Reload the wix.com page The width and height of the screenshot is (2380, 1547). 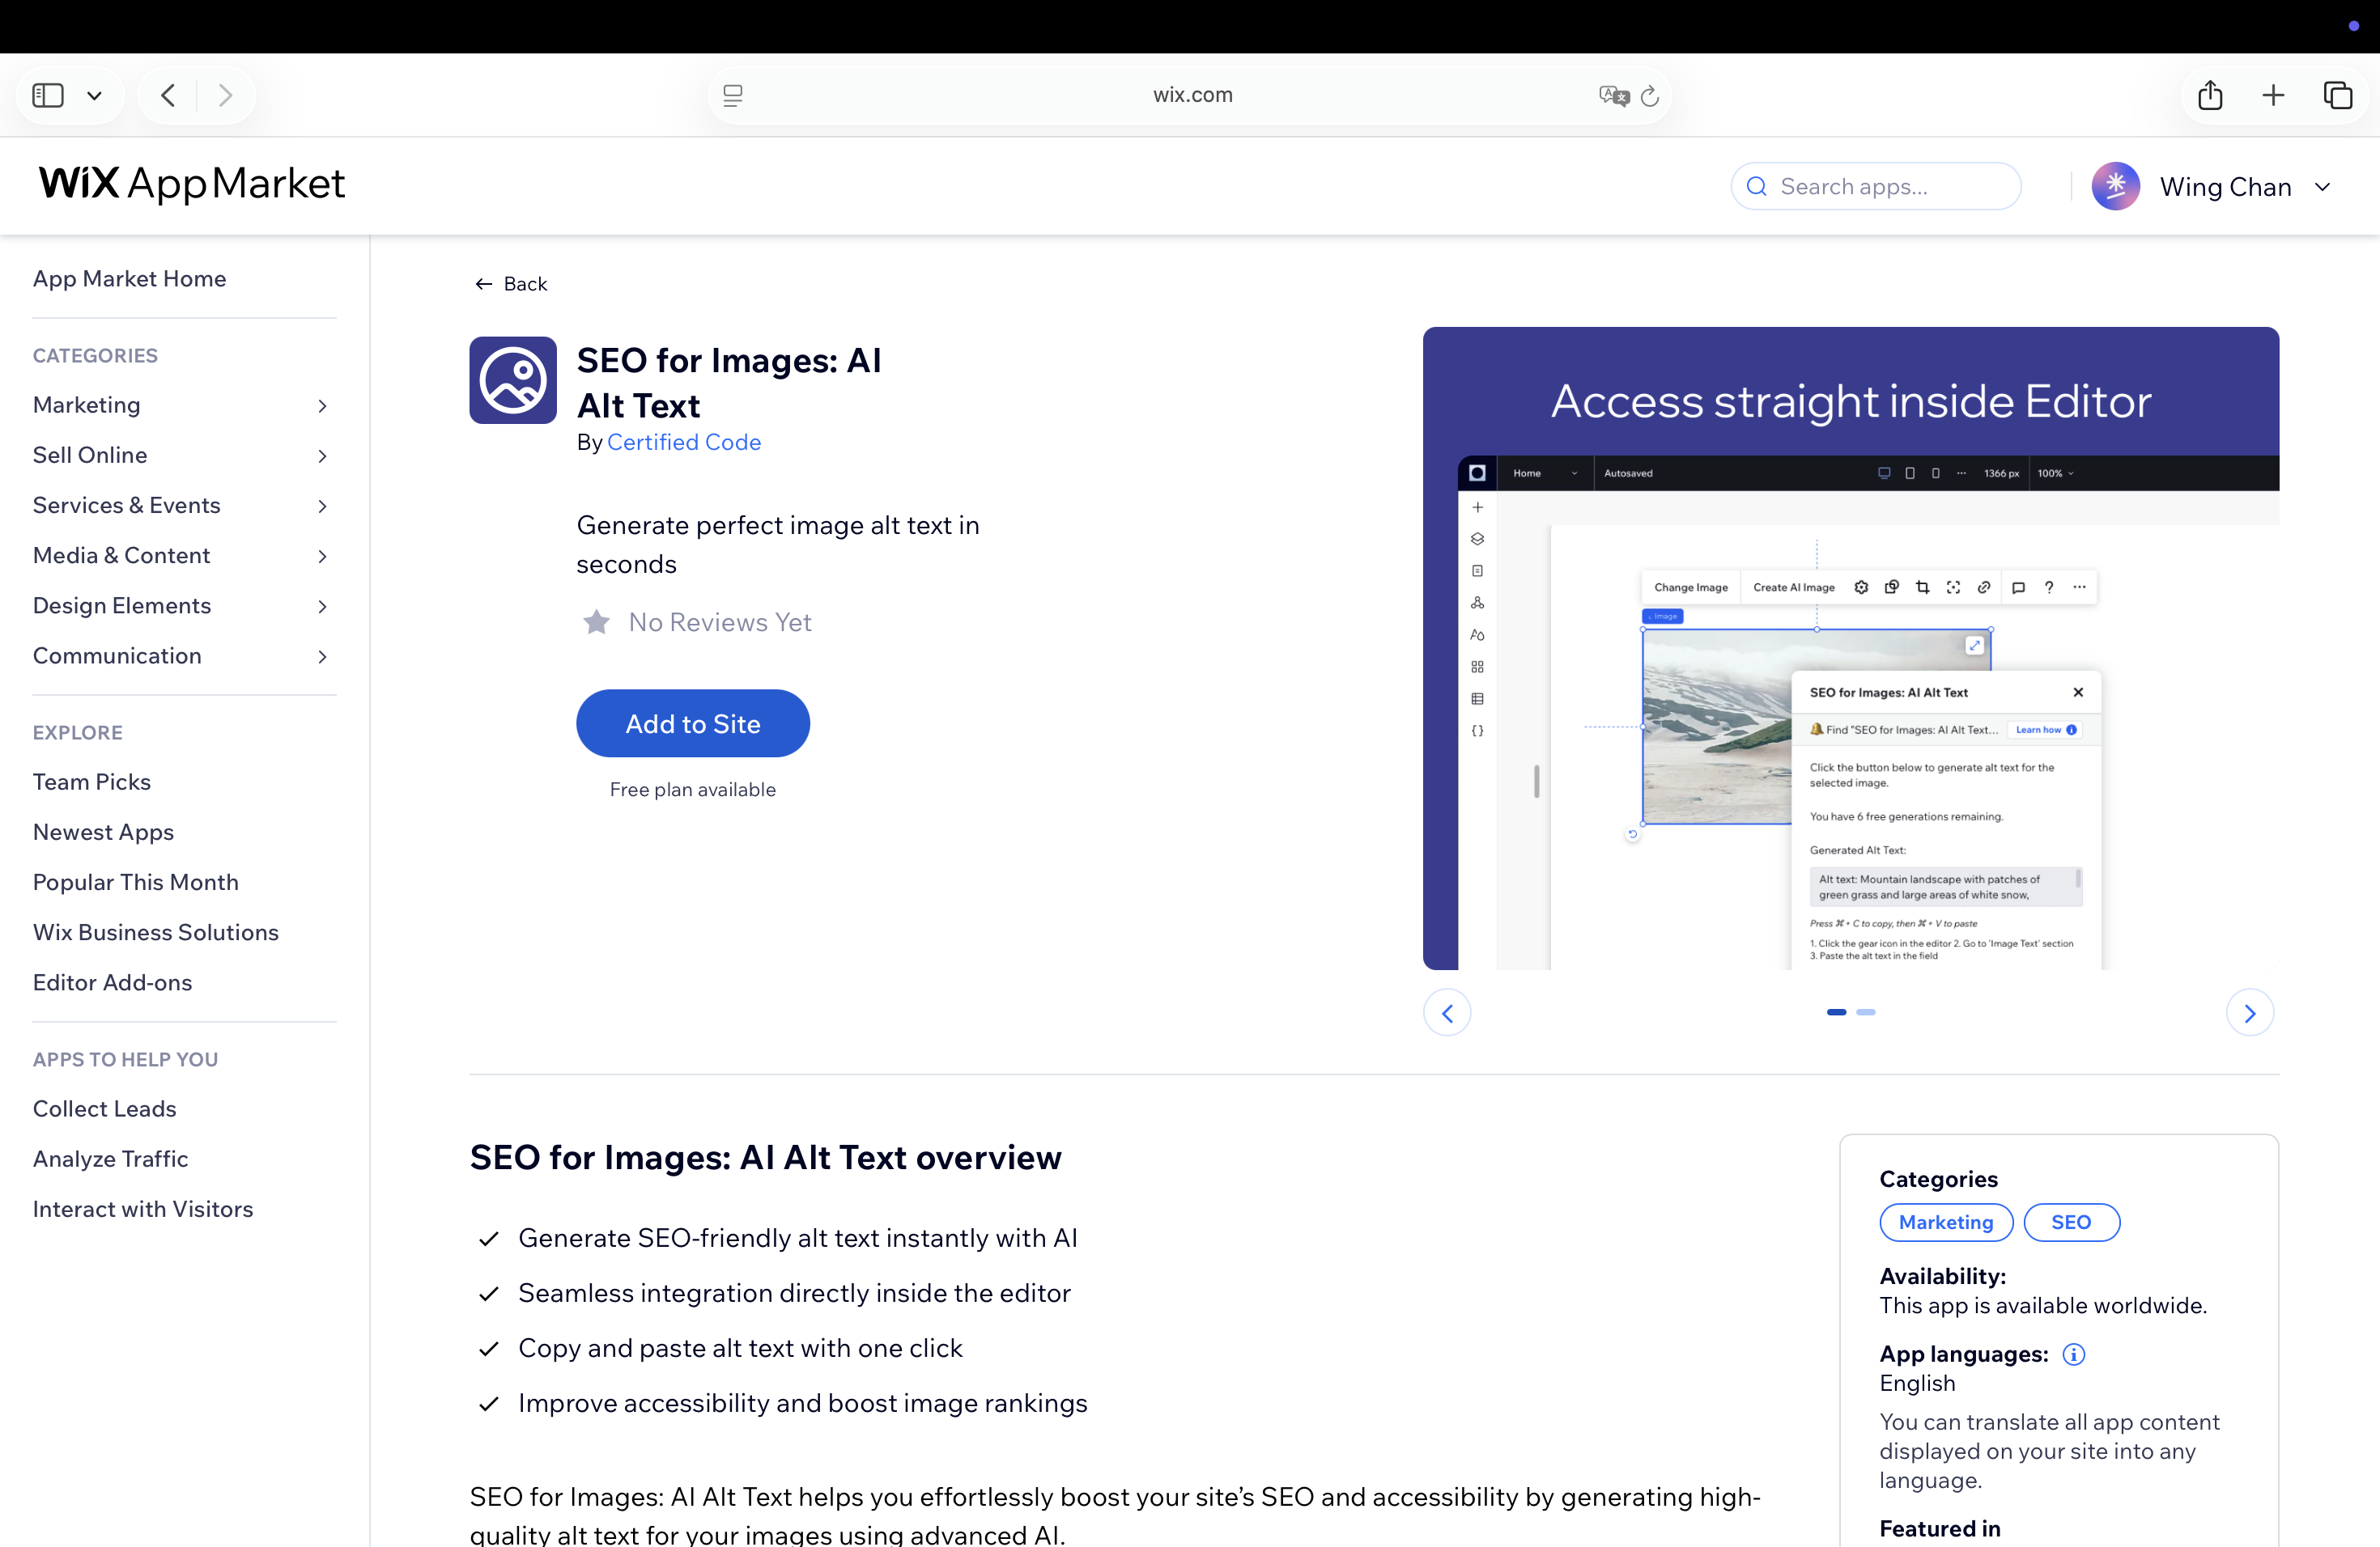point(1650,95)
